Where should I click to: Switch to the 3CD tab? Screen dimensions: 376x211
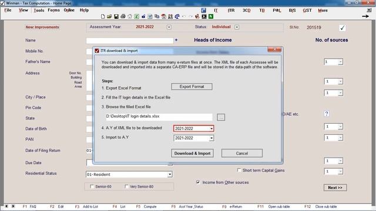[247, 11]
